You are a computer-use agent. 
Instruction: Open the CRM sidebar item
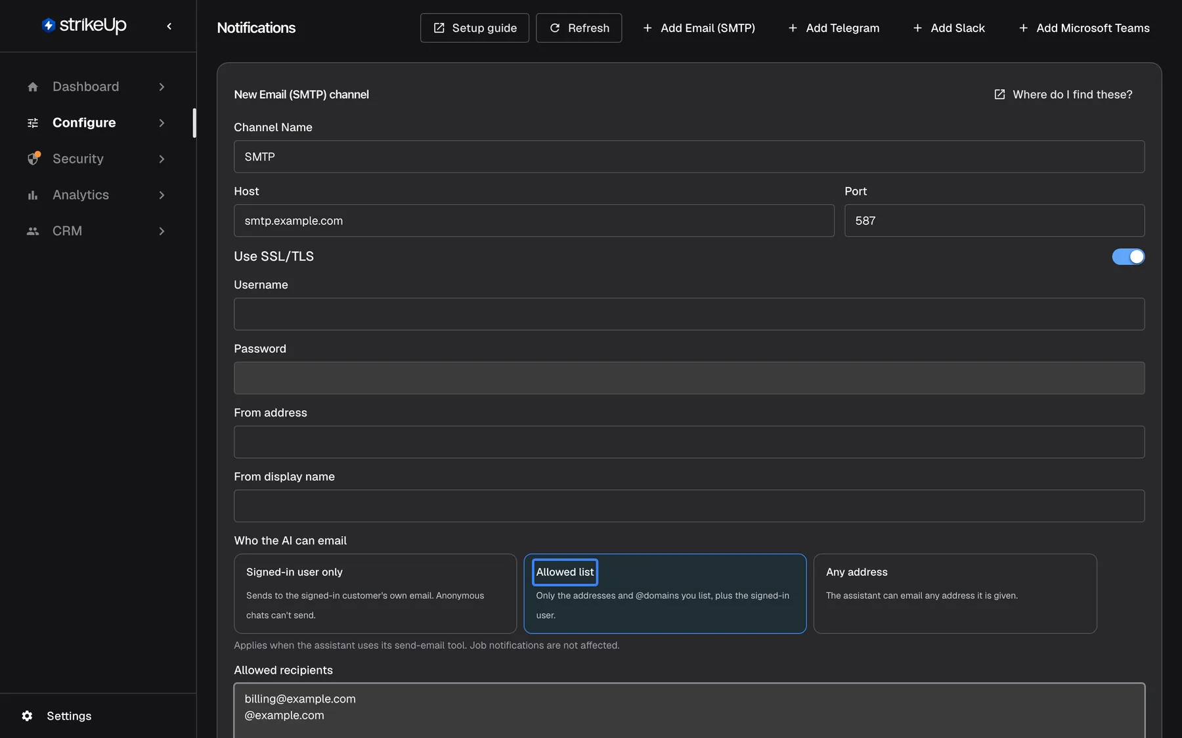click(97, 231)
